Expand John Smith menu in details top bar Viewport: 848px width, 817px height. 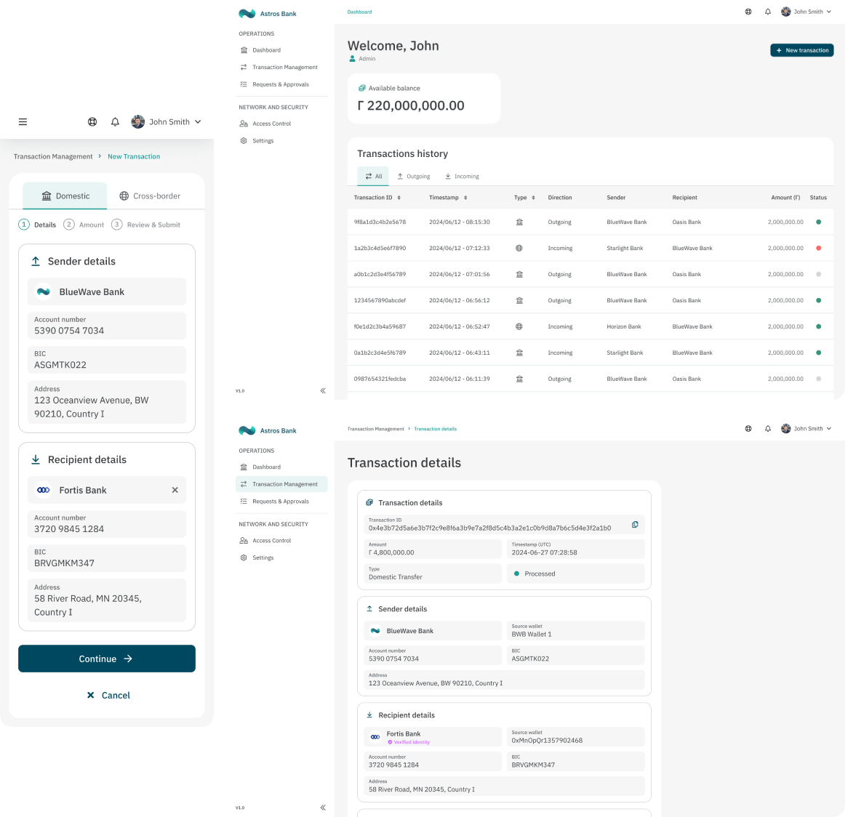[807, 429]
